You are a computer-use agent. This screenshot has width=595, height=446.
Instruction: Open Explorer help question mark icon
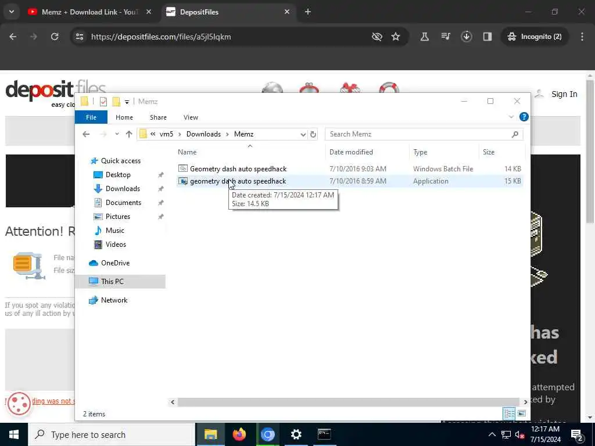tap(524, 117)
